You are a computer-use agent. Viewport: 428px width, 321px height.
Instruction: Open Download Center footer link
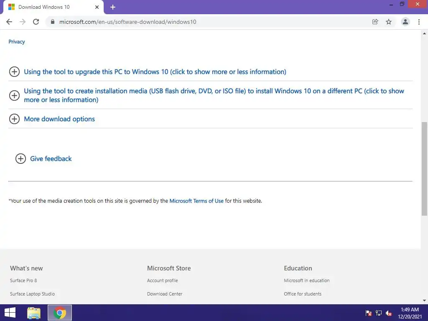coord(165,294)
